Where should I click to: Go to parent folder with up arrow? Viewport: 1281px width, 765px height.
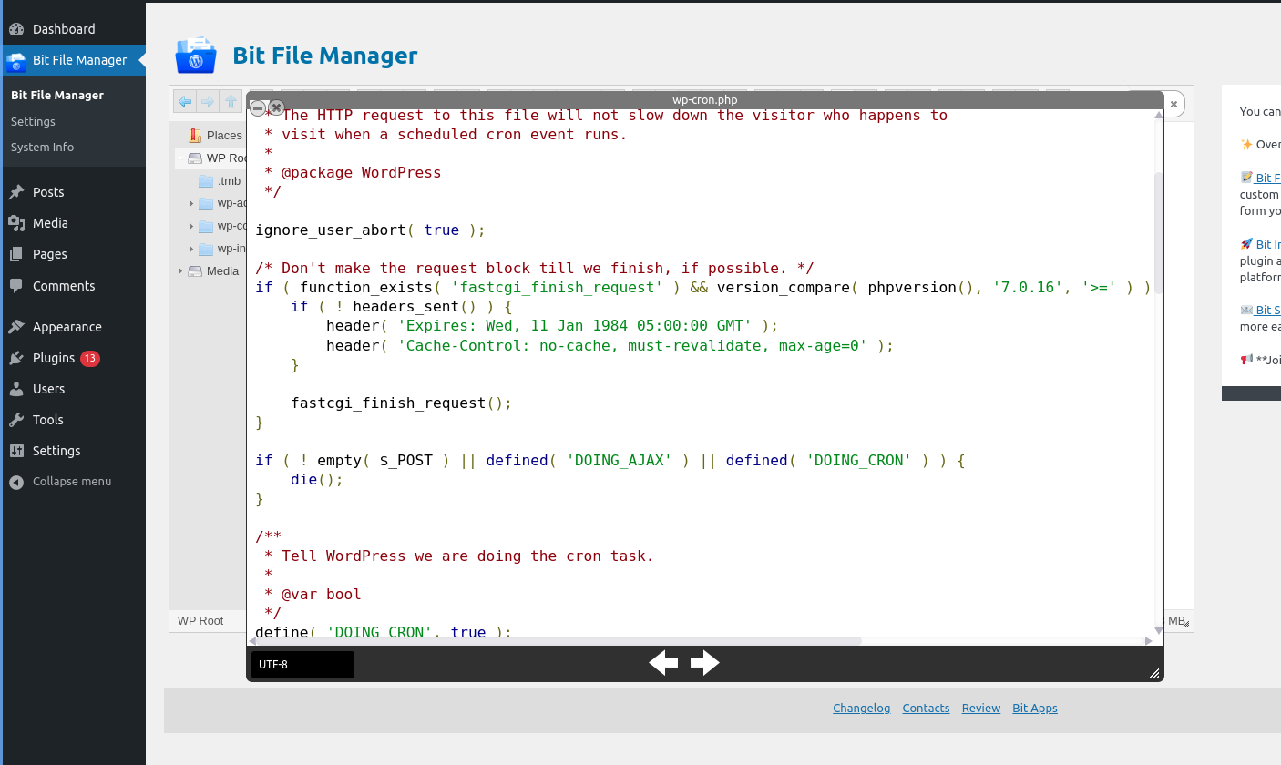tap(231, 102)
